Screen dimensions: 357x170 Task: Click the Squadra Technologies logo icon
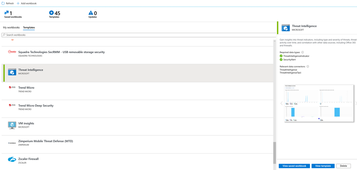pos(12,52)
